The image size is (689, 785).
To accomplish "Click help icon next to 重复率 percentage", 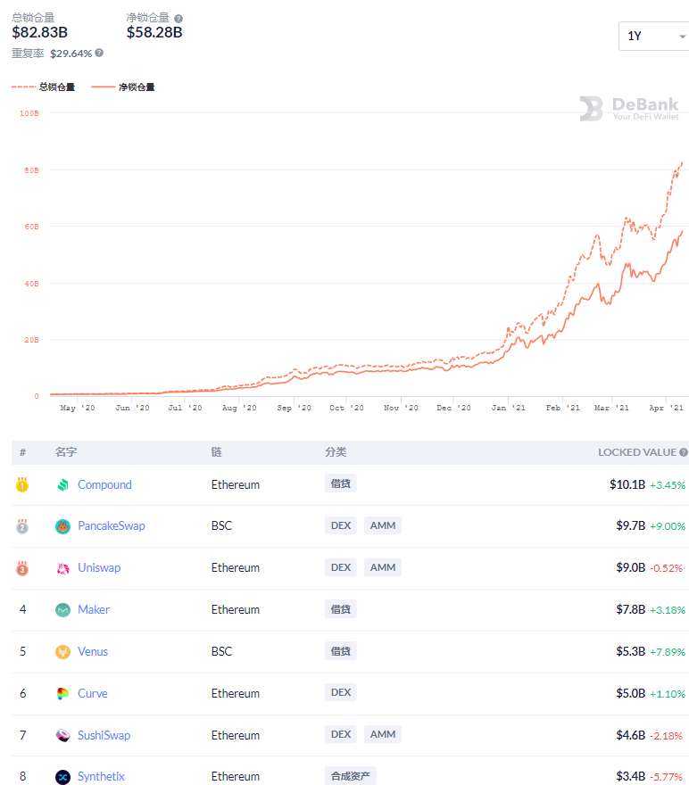I will 99,53.
